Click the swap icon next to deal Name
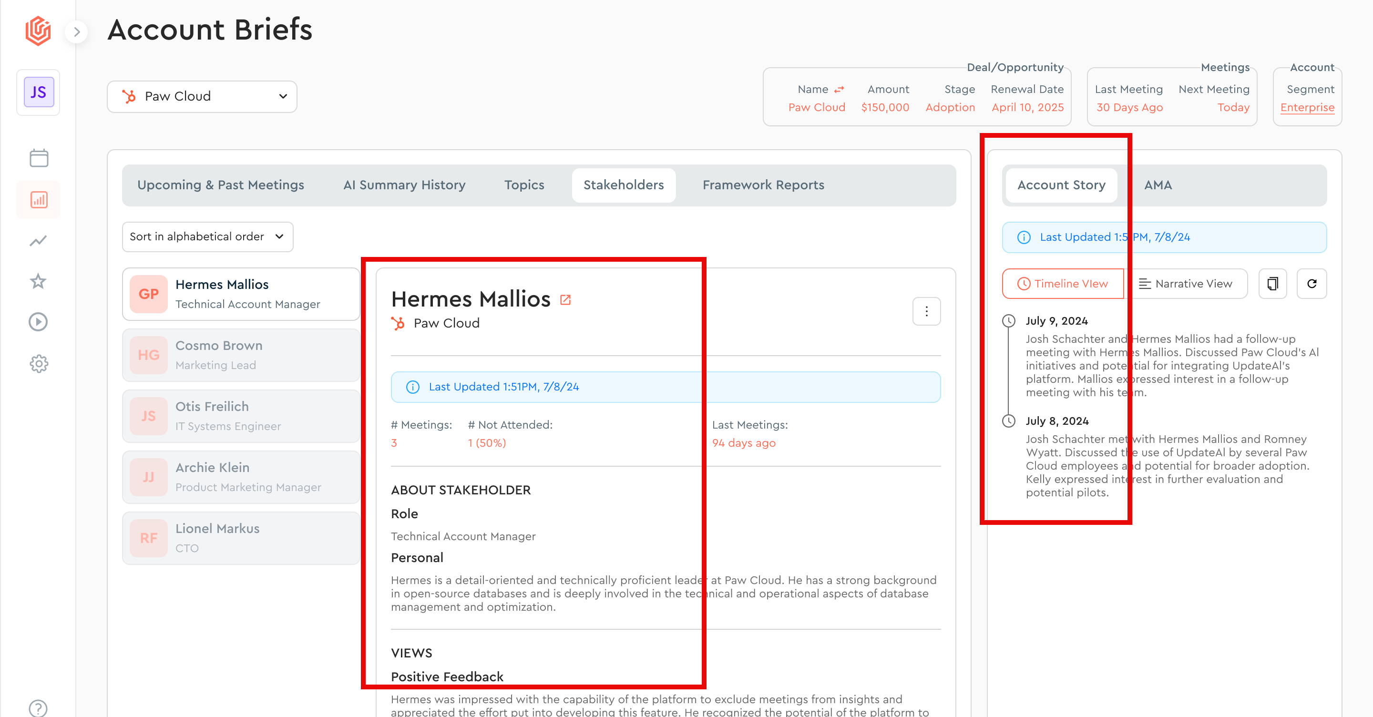Image resolution: width=1373 pixels, height=717 pixels. click(x=839, y=90)
